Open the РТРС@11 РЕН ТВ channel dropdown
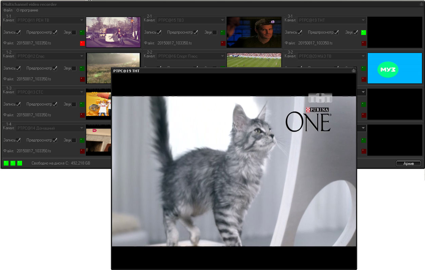This screenshot has width=425, height=270. 50,20
